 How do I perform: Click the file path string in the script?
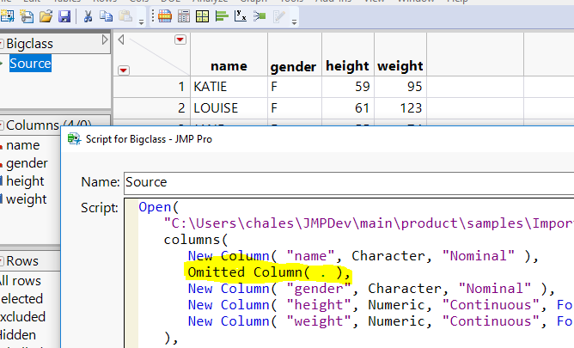369,223
